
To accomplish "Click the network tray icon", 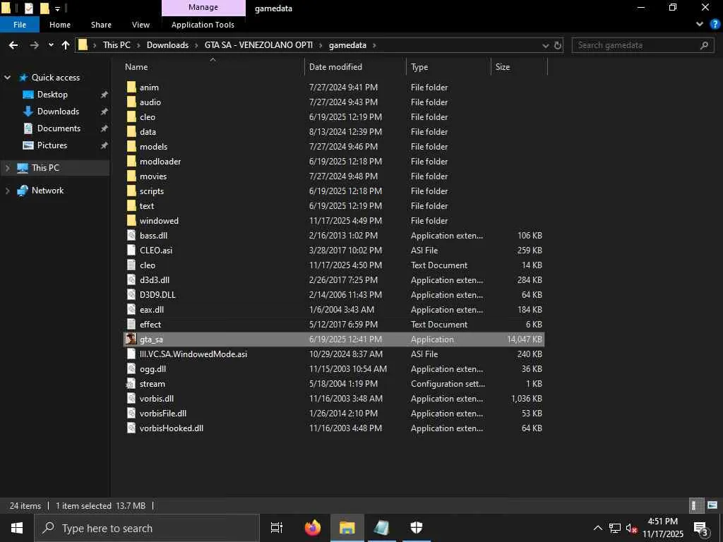I will (x=615, y=528).
